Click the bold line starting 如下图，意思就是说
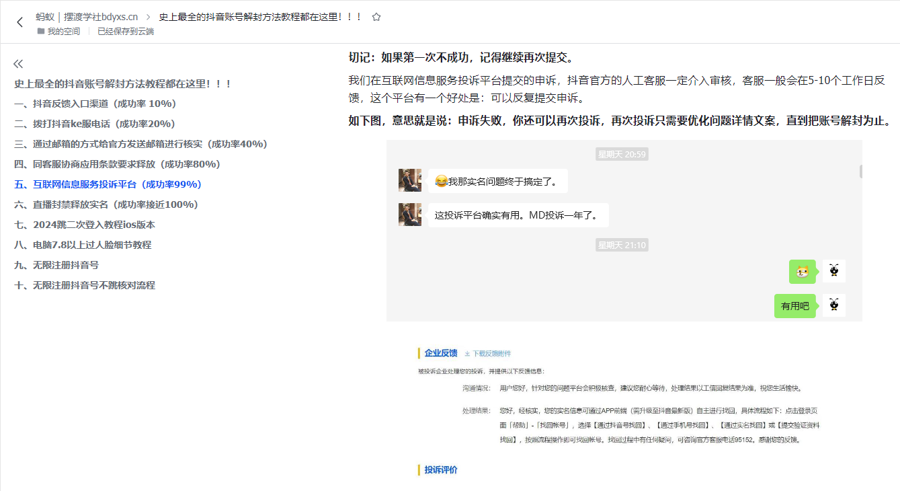 [620, 122]
